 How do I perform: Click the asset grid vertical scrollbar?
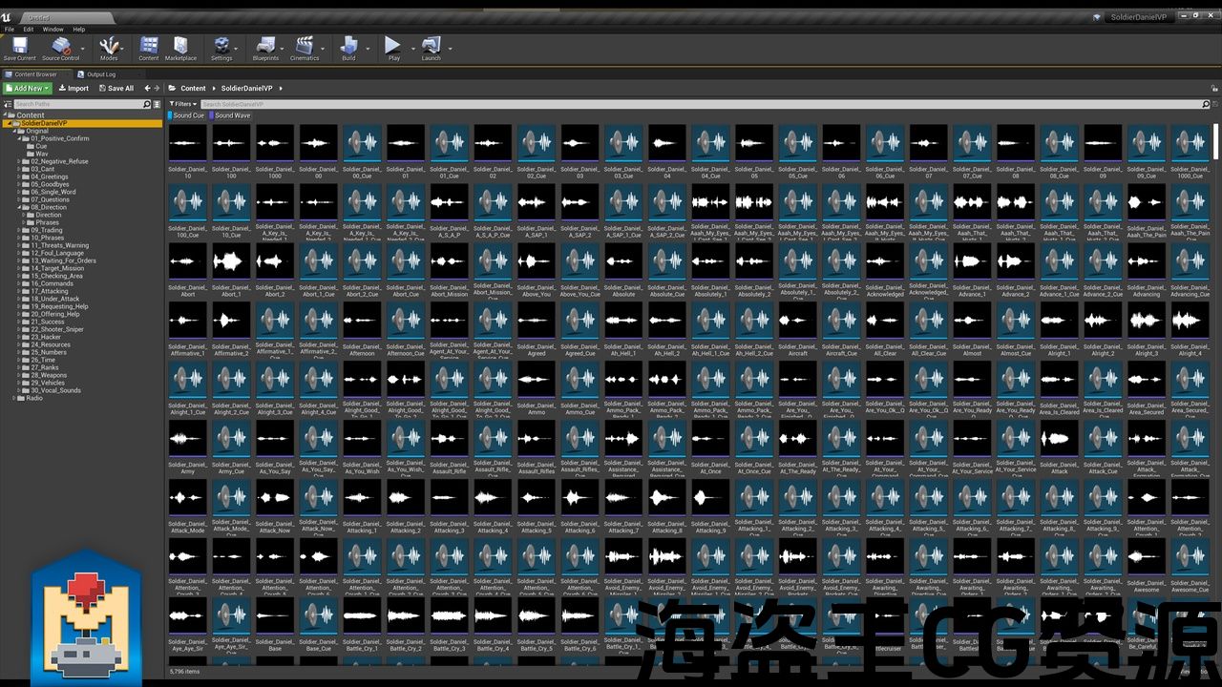coord(1215,141)
